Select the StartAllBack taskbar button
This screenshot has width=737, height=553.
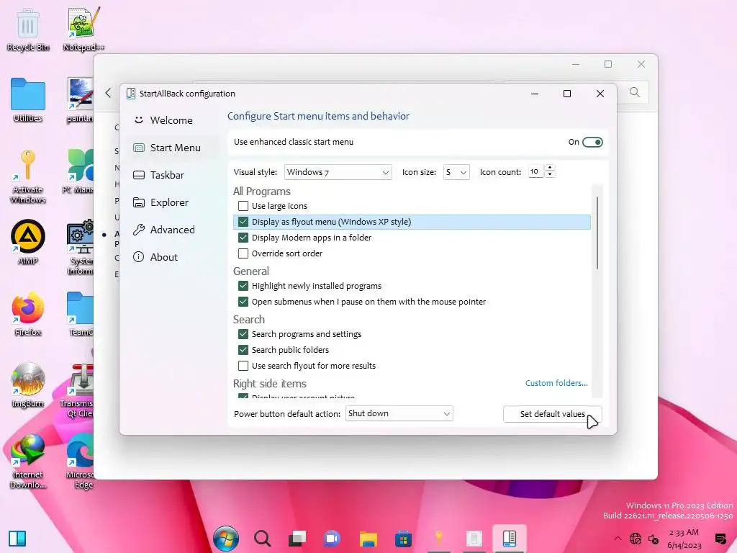click(x=510, y=538)
